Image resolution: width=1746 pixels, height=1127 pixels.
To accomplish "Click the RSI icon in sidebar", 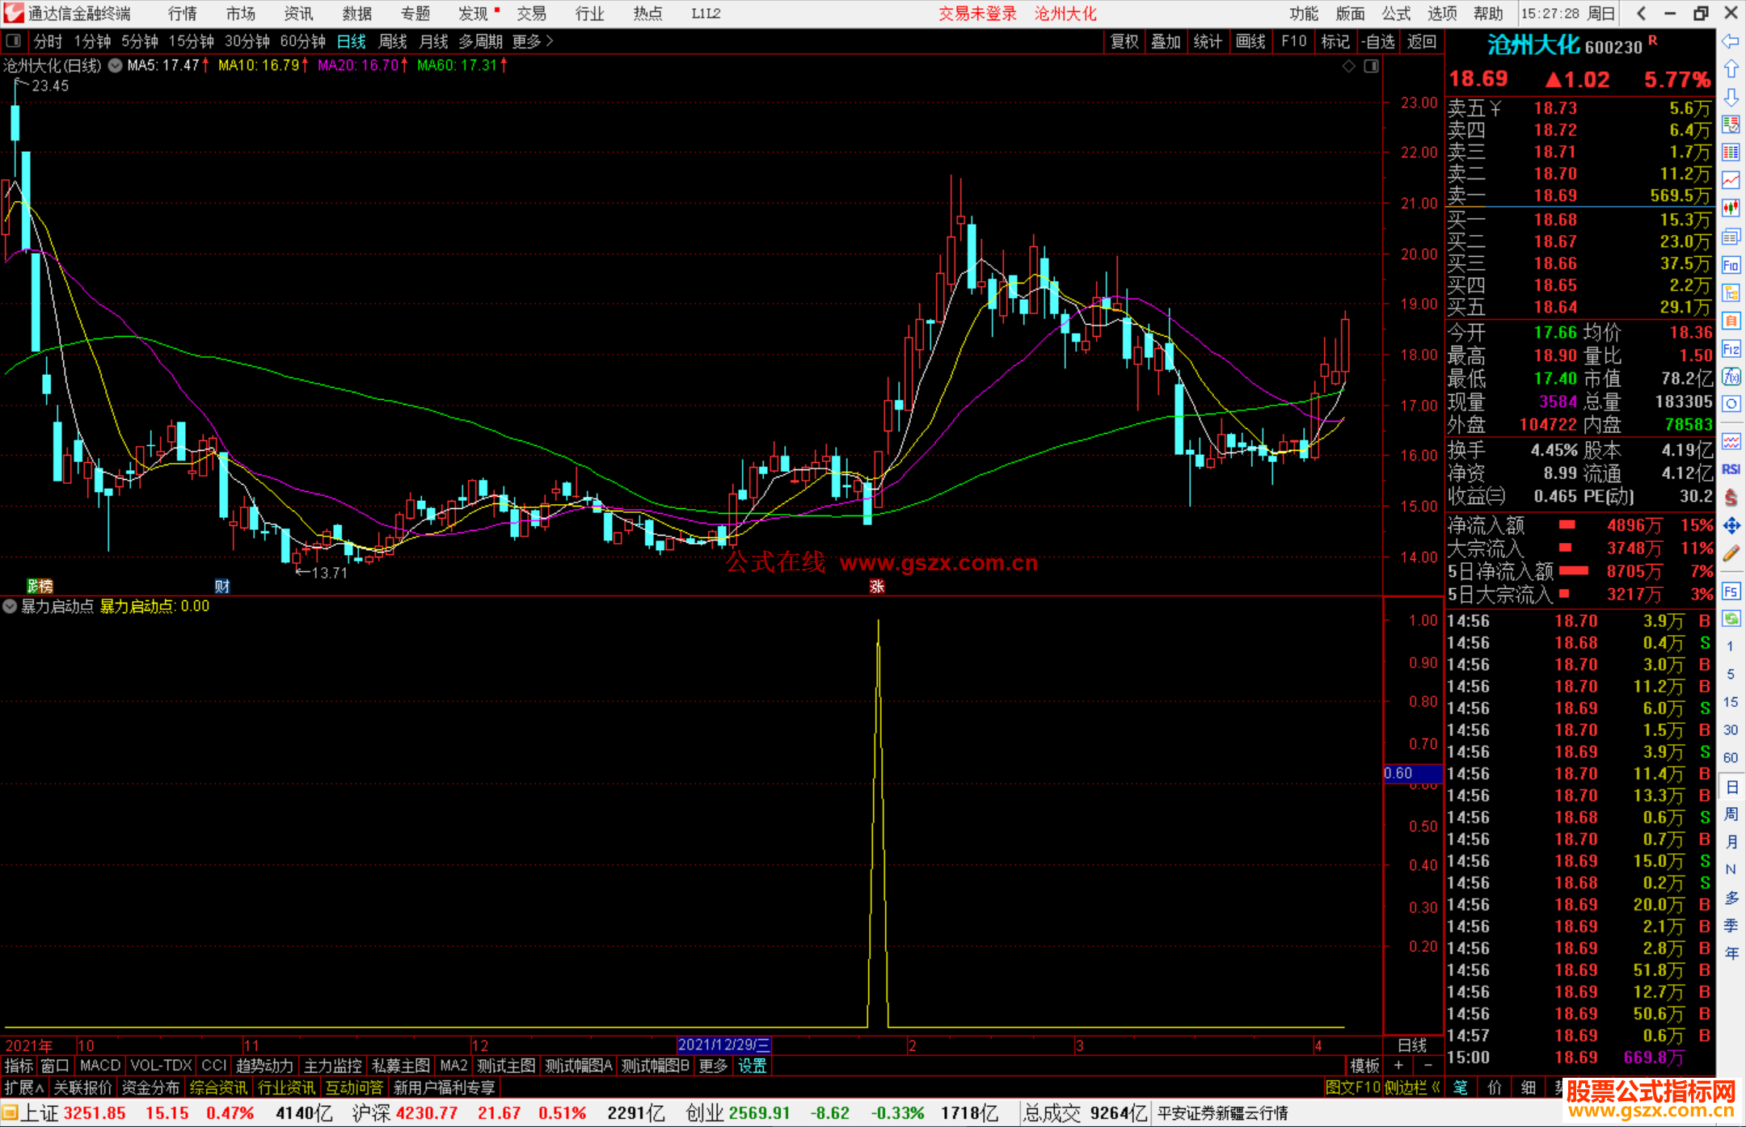I will click(1731, 469).
